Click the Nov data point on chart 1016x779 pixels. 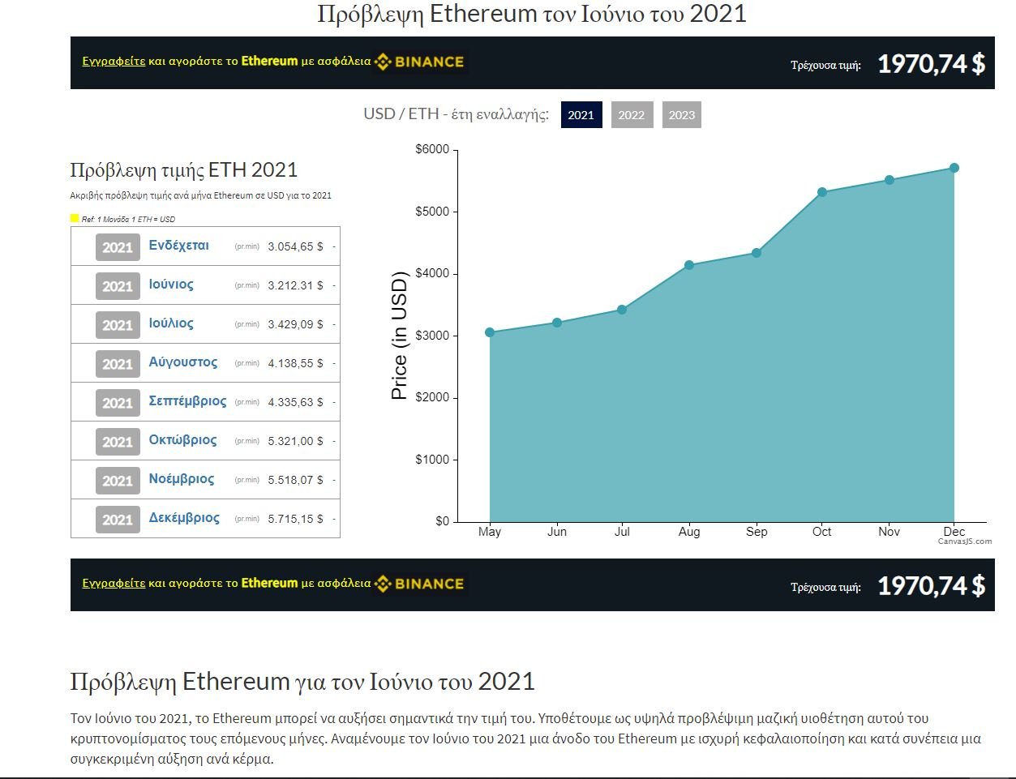tap(890, 180)
